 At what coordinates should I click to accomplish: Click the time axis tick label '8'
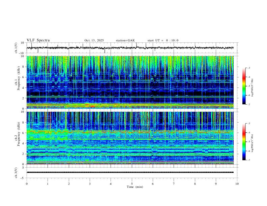click(x=195, y=184)
